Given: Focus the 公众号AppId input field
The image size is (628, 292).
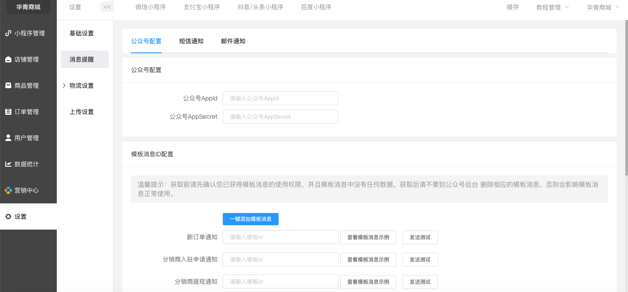Looking at the screenshot, I should coord(280,98).
